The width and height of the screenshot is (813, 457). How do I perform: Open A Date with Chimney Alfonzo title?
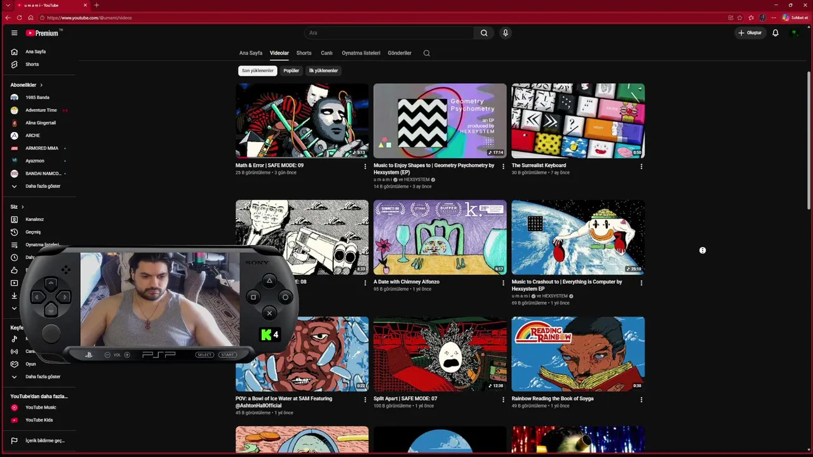[x=406, y=282]
